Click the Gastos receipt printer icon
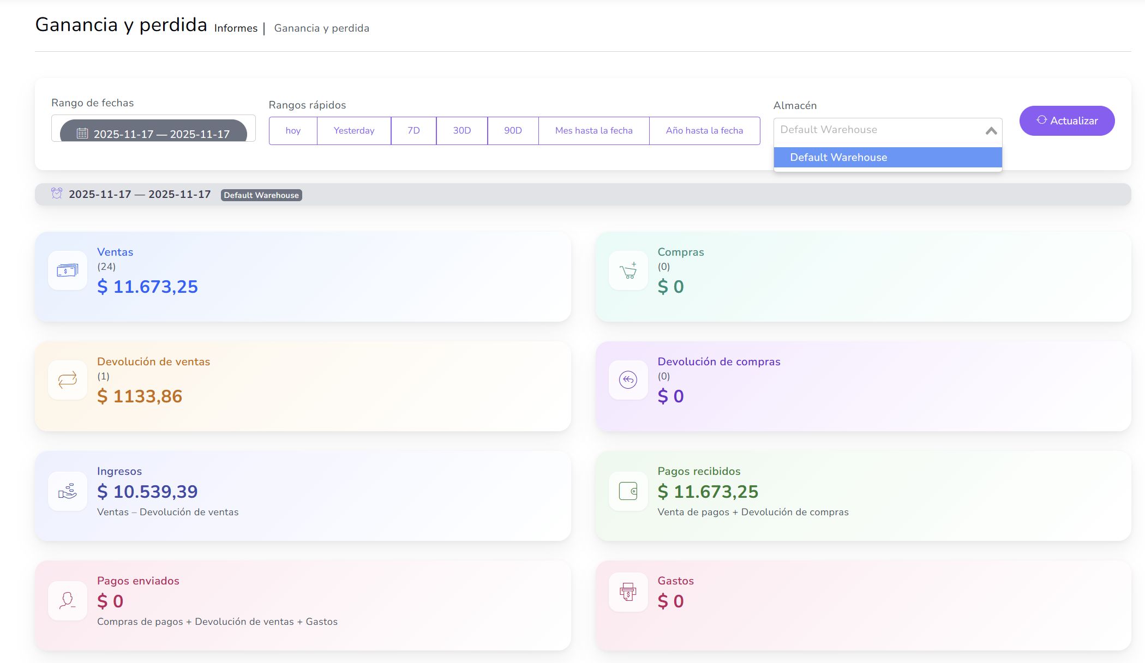 [628, 592]
